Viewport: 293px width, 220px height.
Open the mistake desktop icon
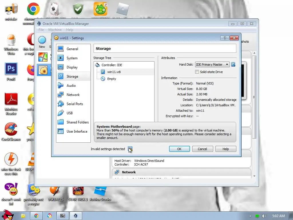[x=11, y=11]
